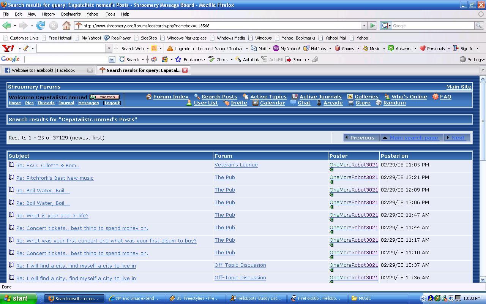This screenshot has height=304, width=486.
Task: Click the Upgrade to the latest Yahoo! Toolbar warning
Action: pyautogui.click(x=205, y=48)
